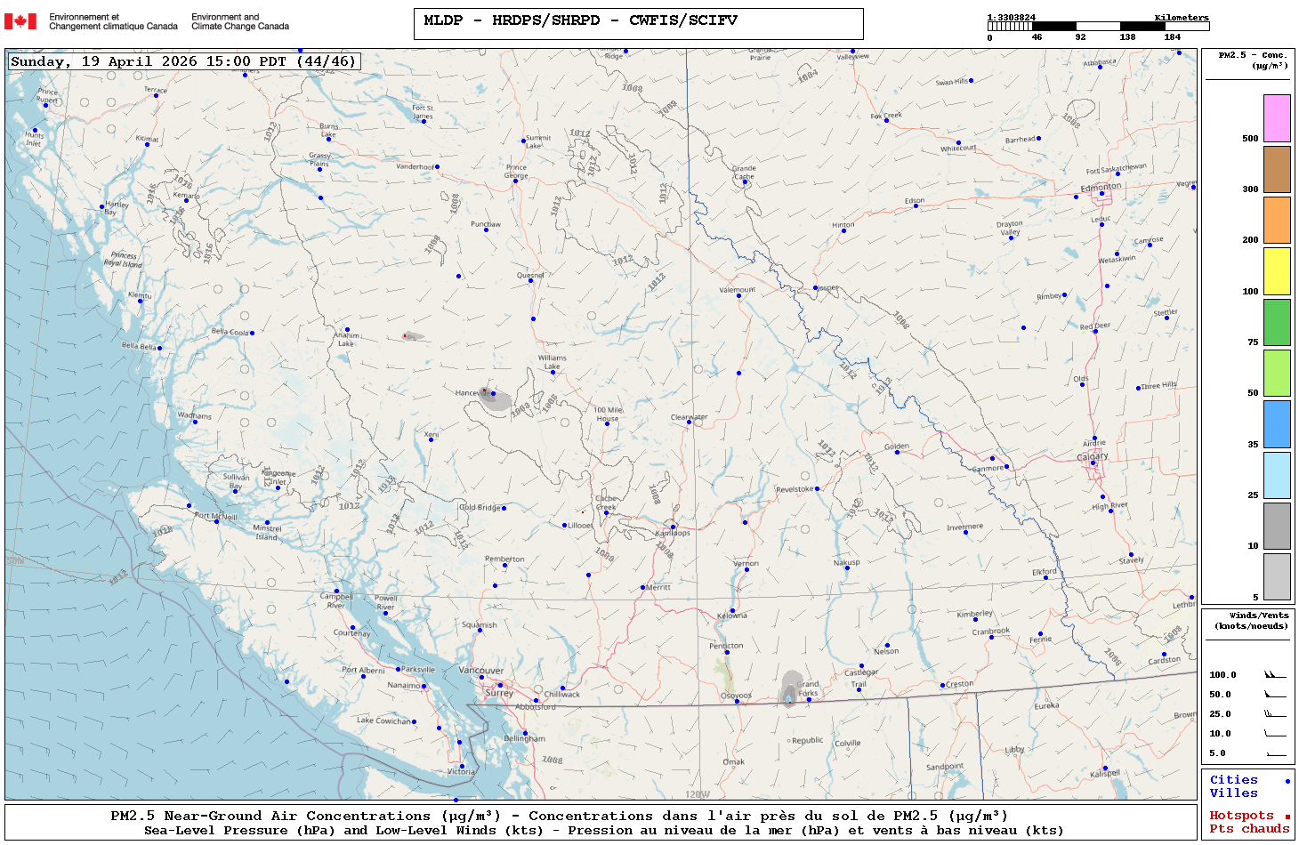Click the Vancouver city label on map
Screen dimensions: 1299x845
point(480,671)
